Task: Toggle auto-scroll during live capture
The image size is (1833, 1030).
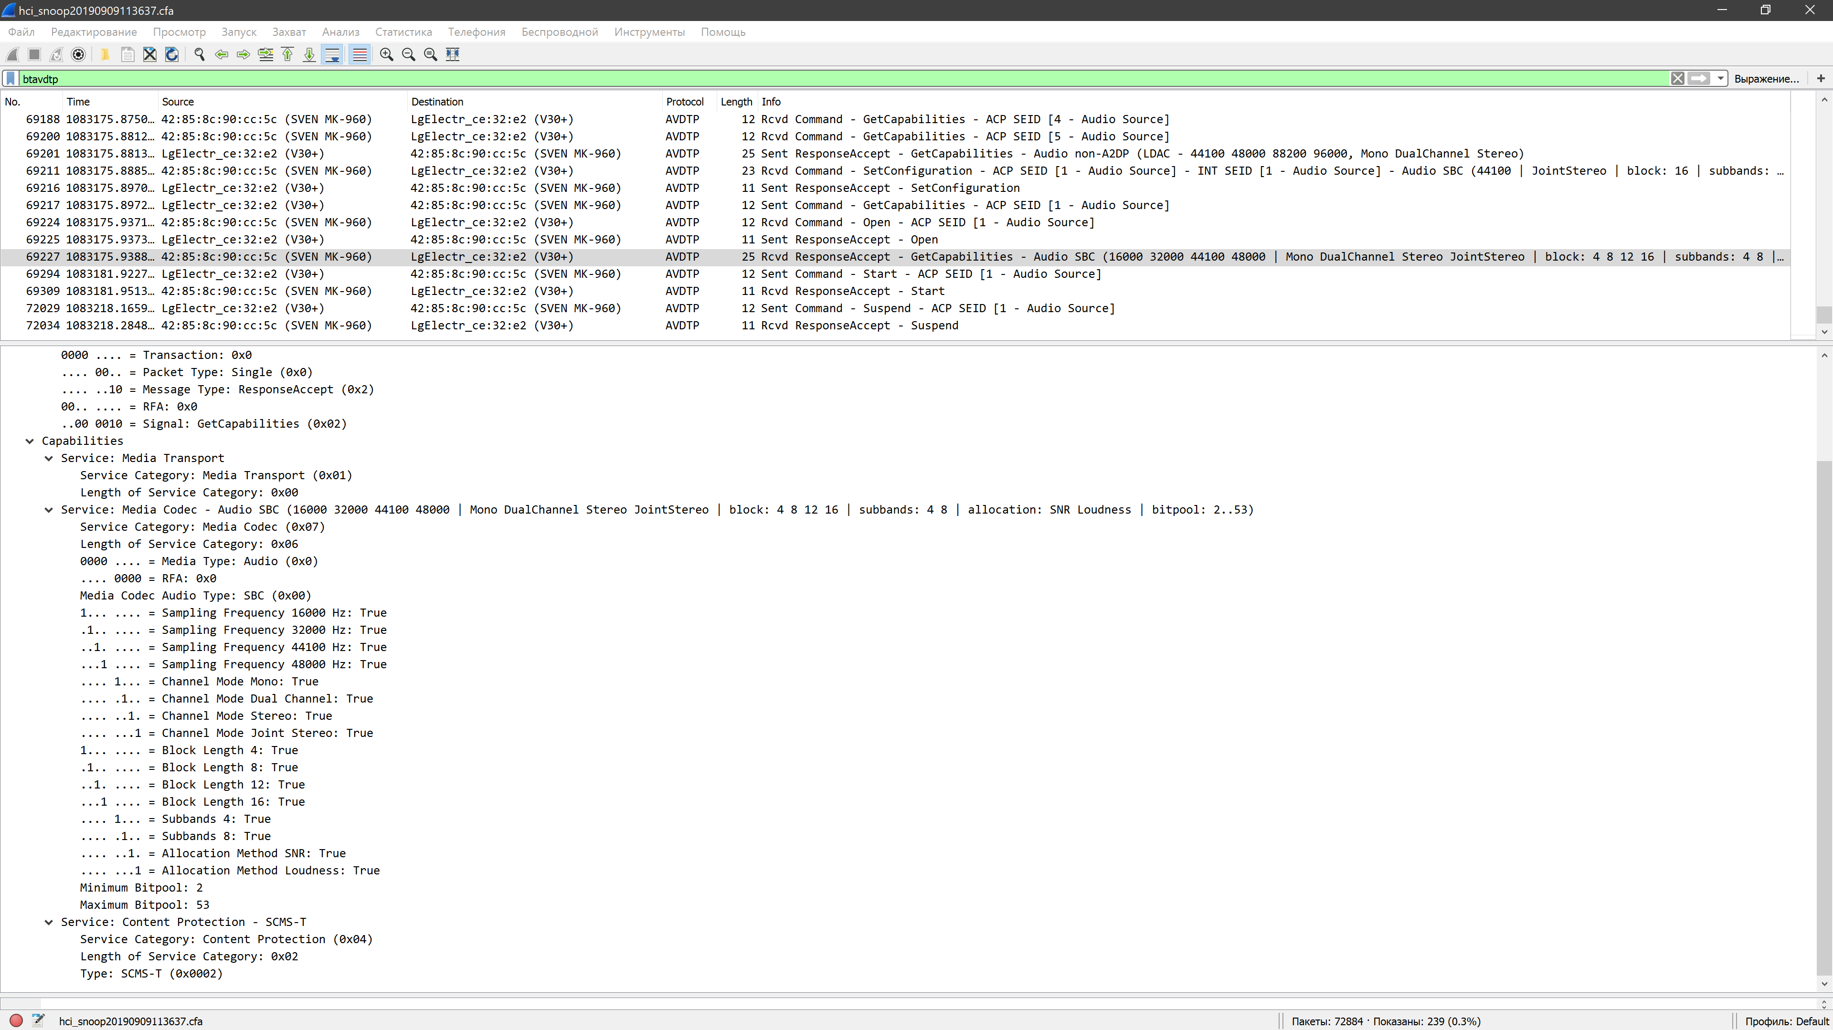Action: 332,54
